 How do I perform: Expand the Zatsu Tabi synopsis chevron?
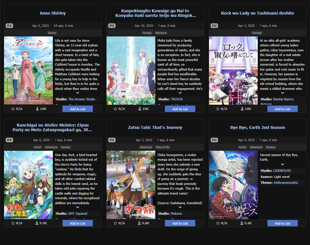tap(180, 207)
